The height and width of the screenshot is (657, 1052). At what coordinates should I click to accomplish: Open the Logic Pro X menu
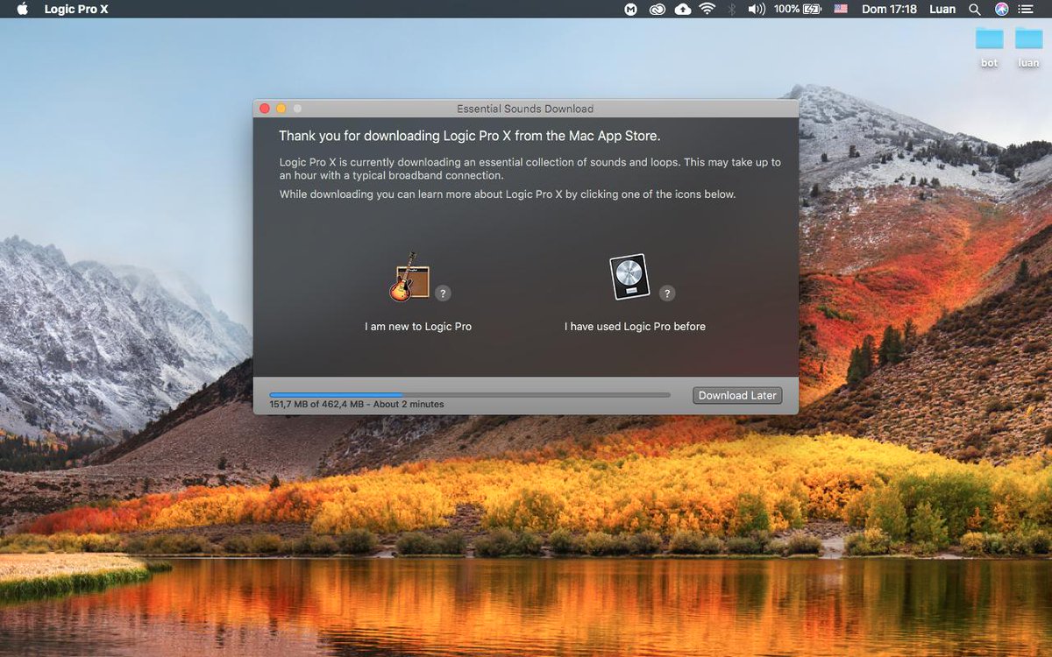pos(75,9)
